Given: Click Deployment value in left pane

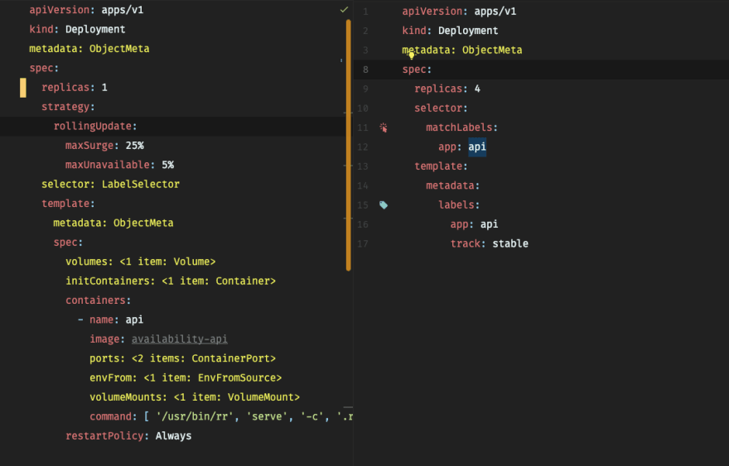Looking at the screenshot, I should point(95,29).
